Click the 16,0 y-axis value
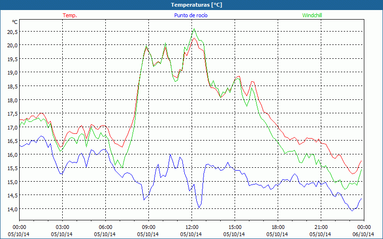 point(12,154)
